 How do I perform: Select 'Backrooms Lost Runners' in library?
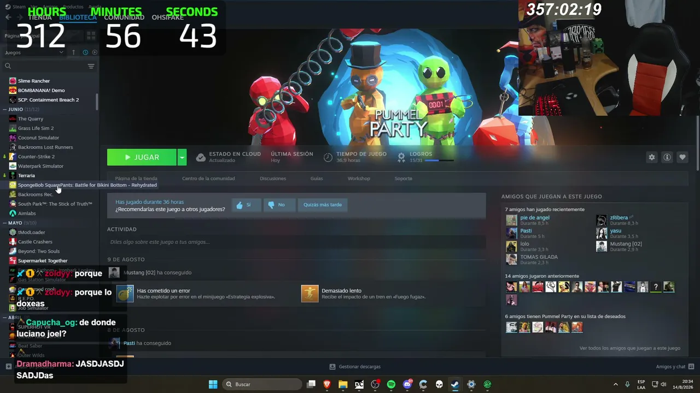point(45,147)
